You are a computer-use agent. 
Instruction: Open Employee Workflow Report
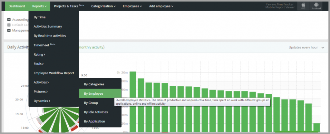coord(54,73)
